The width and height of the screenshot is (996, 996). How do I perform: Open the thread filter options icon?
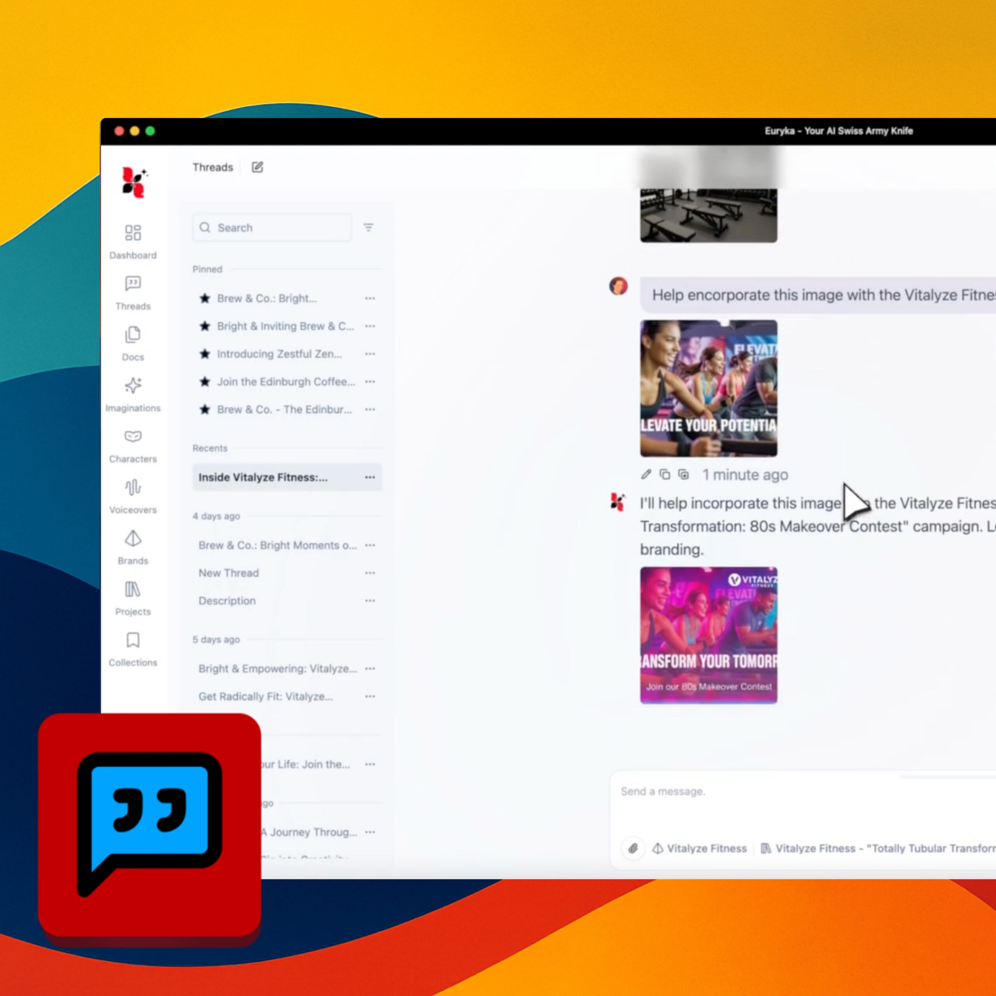pos(368,227)
